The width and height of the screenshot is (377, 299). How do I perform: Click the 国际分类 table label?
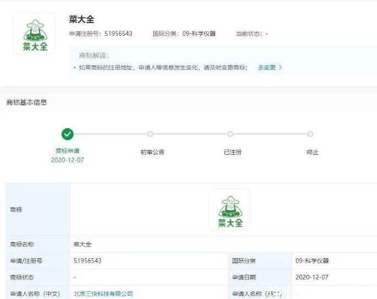(244, 261)
